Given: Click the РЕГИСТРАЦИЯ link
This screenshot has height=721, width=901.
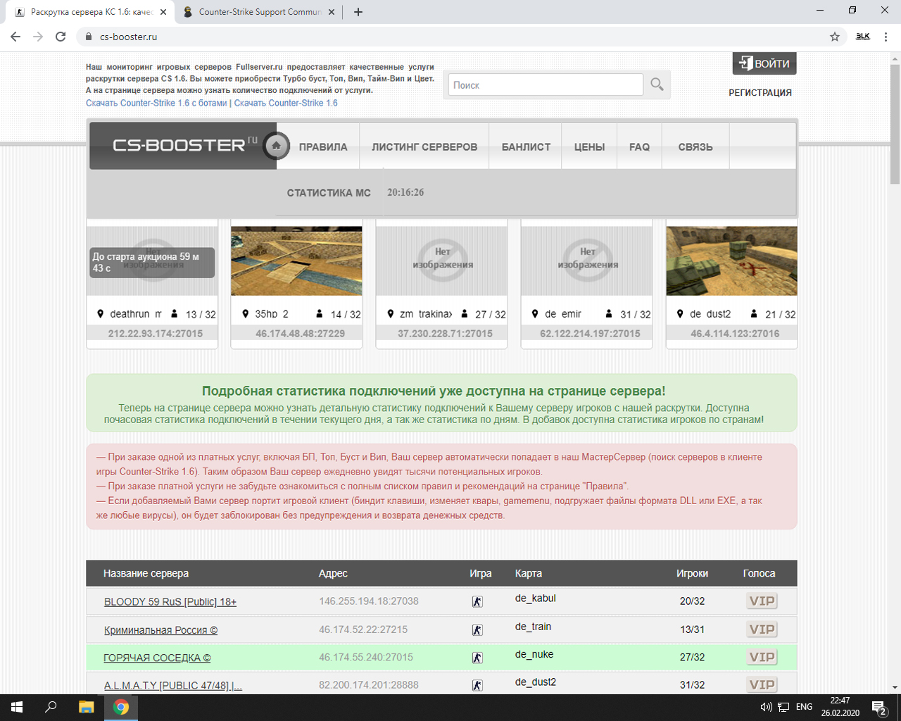Looking at the screenshot, I should click(760, 92).
